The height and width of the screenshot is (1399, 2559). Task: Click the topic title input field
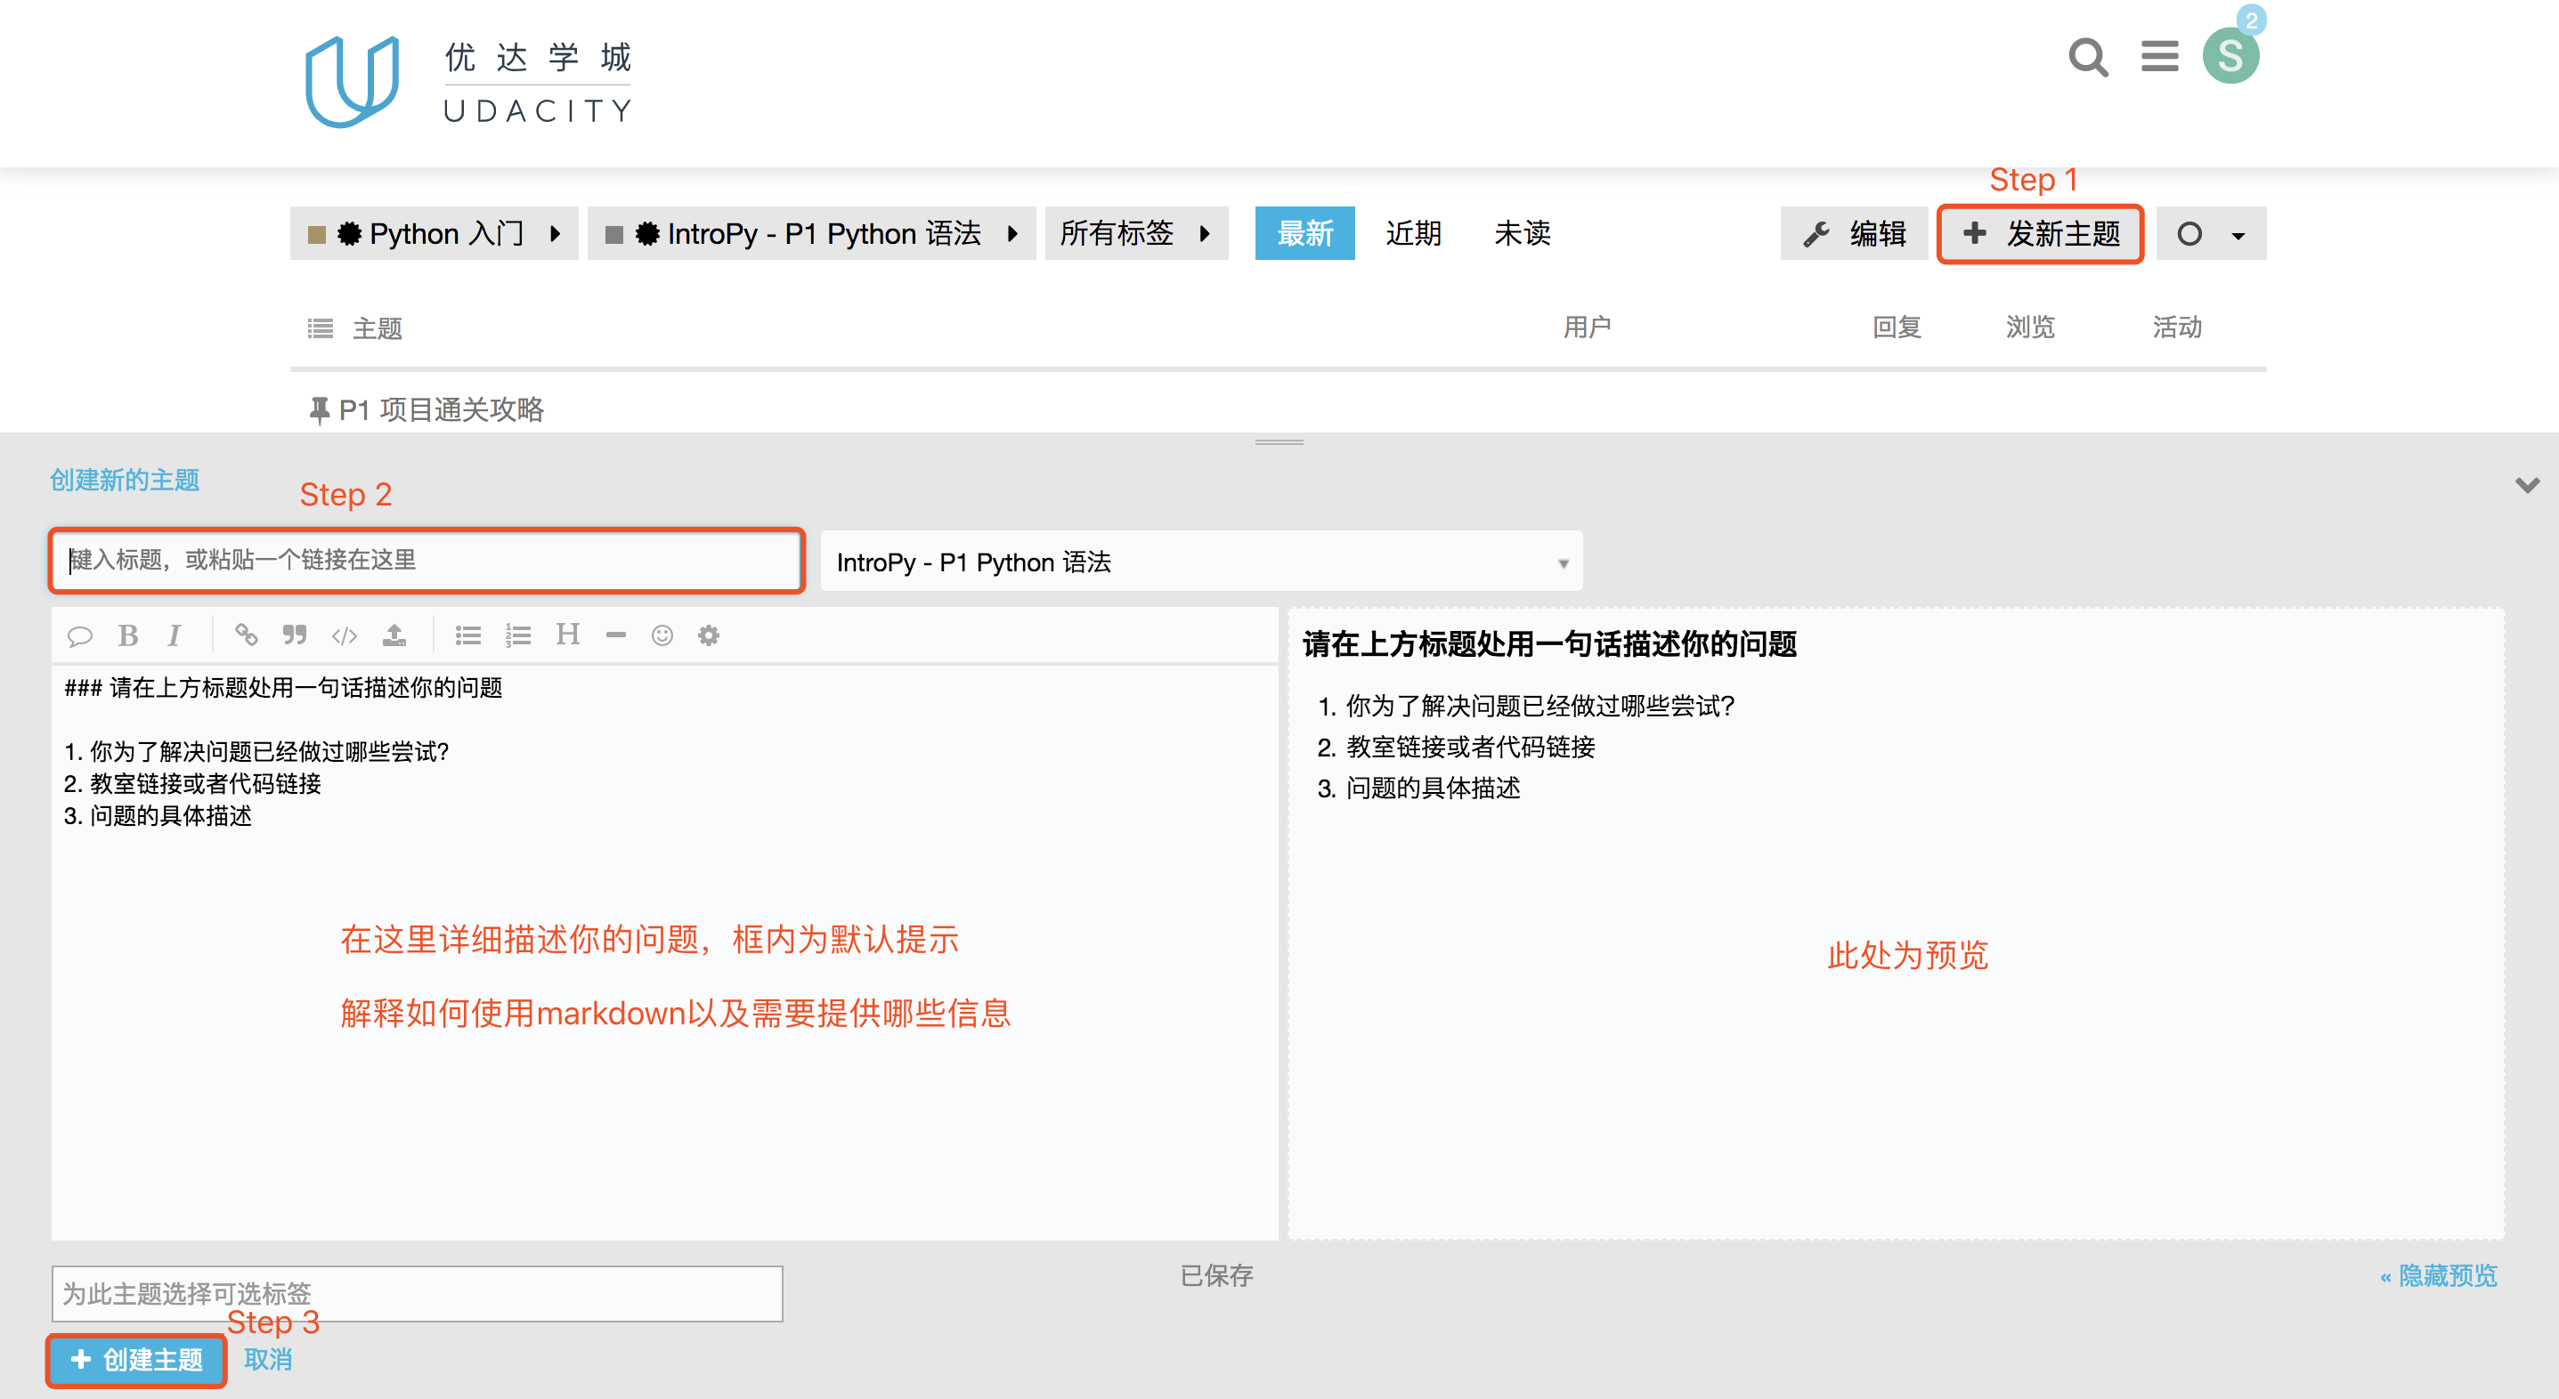pos(427,560)
